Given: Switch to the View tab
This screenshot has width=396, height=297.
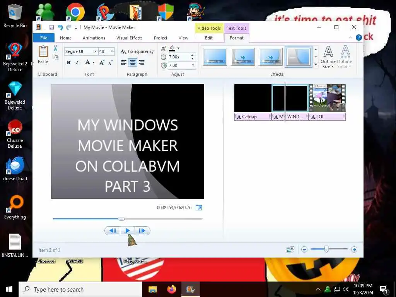Looking at the screenshot, I should [x=183, y=38].
